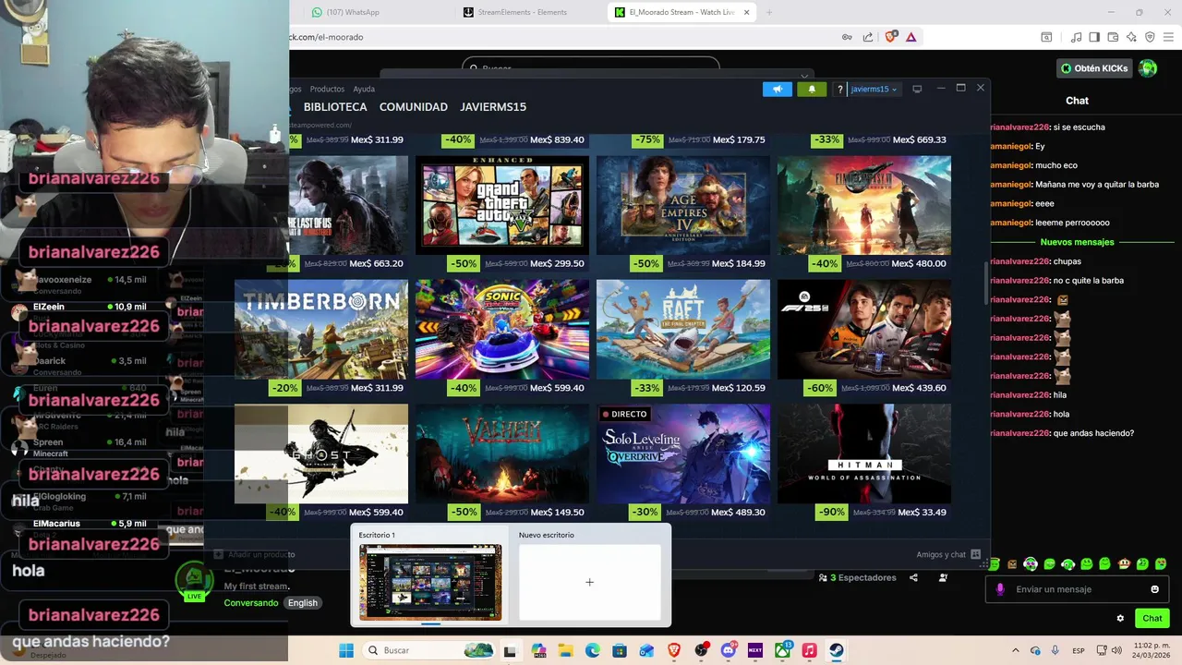Open Windows Start menu
This screenshot has height=665, width=1182.
[346, 650]
